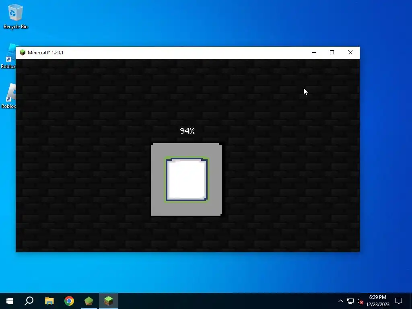Click the 94% loading percentage text

(x=187, y=131)
